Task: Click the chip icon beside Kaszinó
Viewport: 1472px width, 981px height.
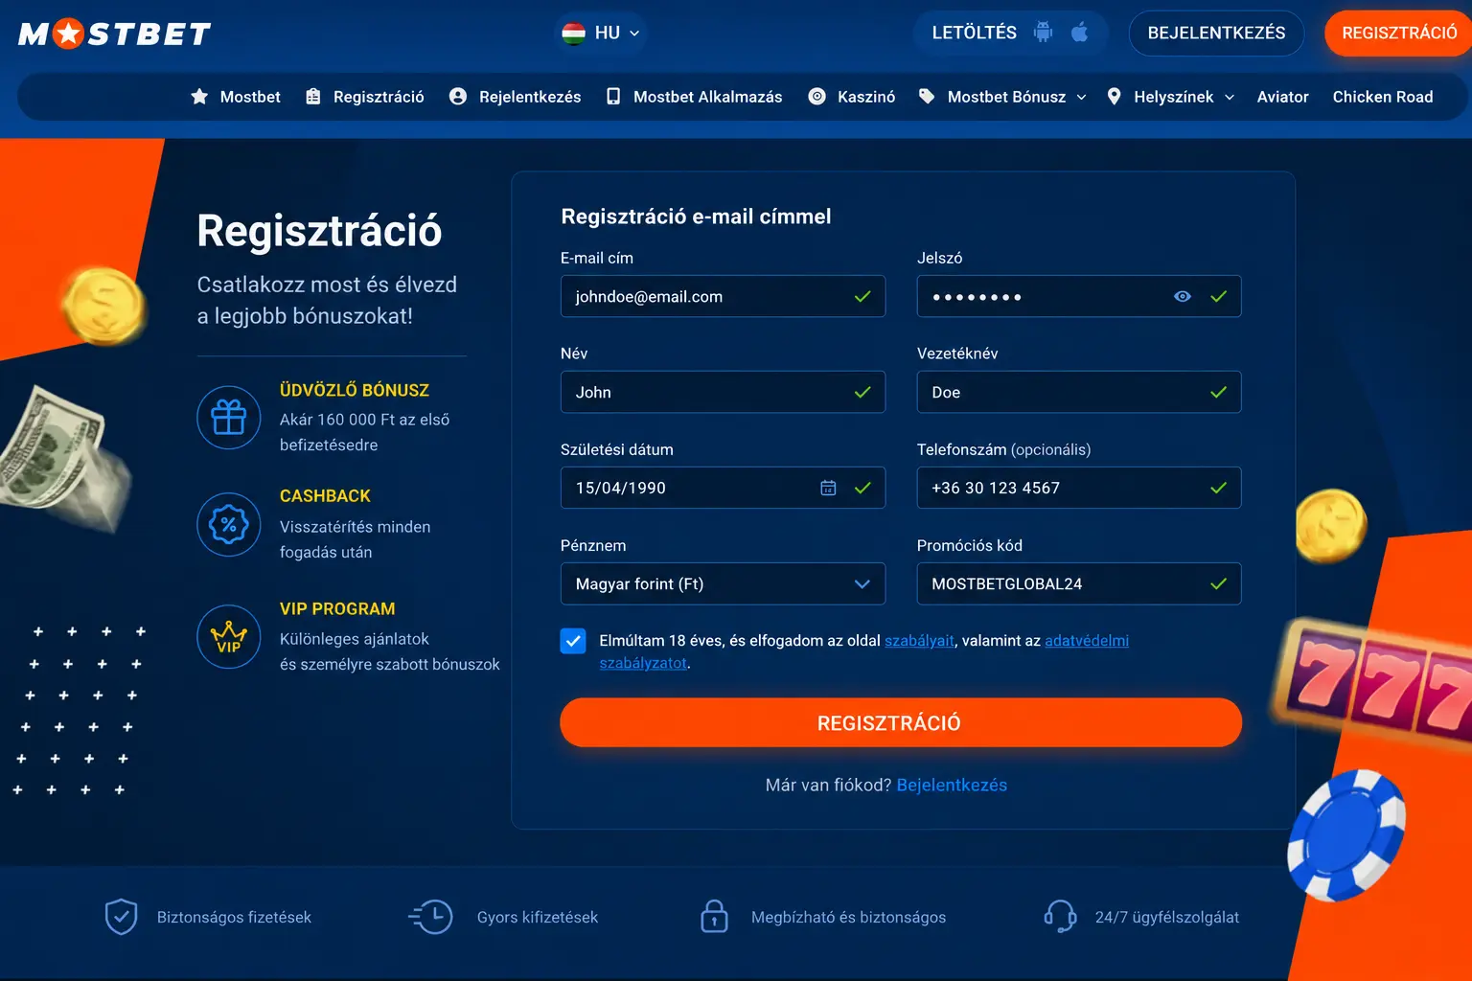Action: tap(817, 97)
